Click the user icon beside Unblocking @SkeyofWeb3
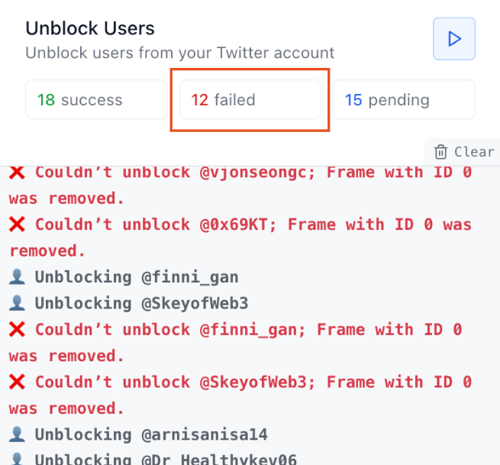 [17, 303]
